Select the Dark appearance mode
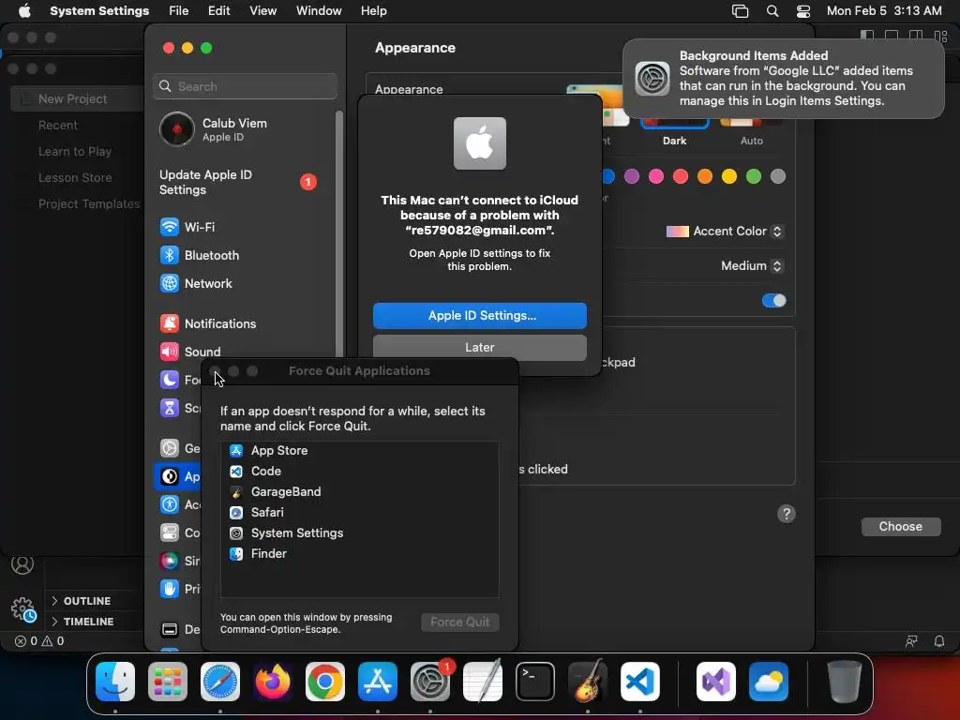The width and height of the screenshot is (960, 720). click(674, 130)
